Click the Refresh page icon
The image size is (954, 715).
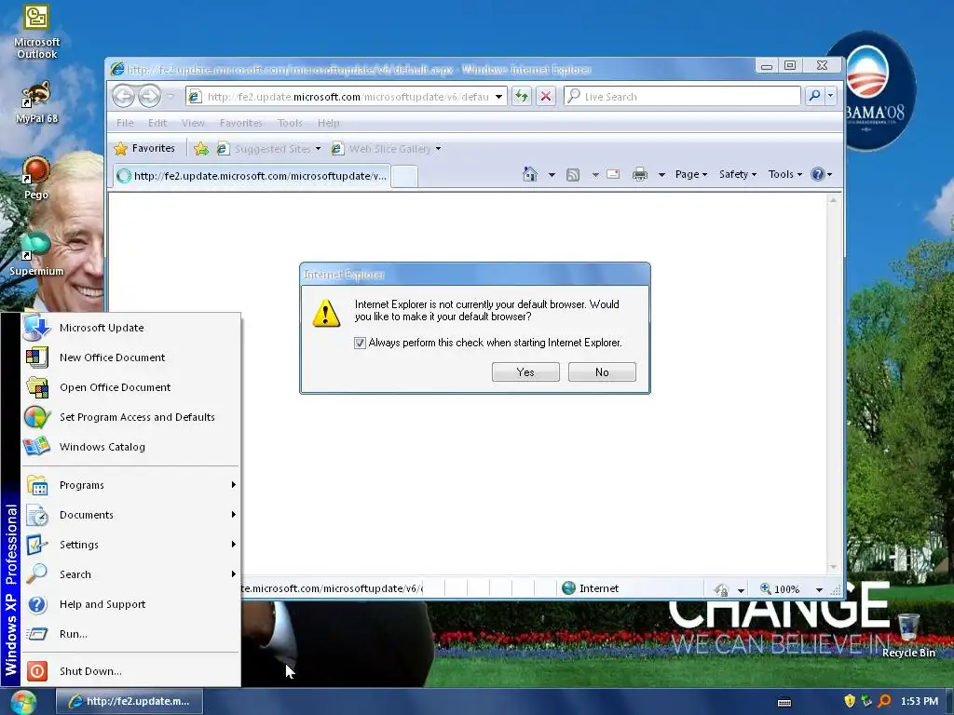(x=522, y=96)
